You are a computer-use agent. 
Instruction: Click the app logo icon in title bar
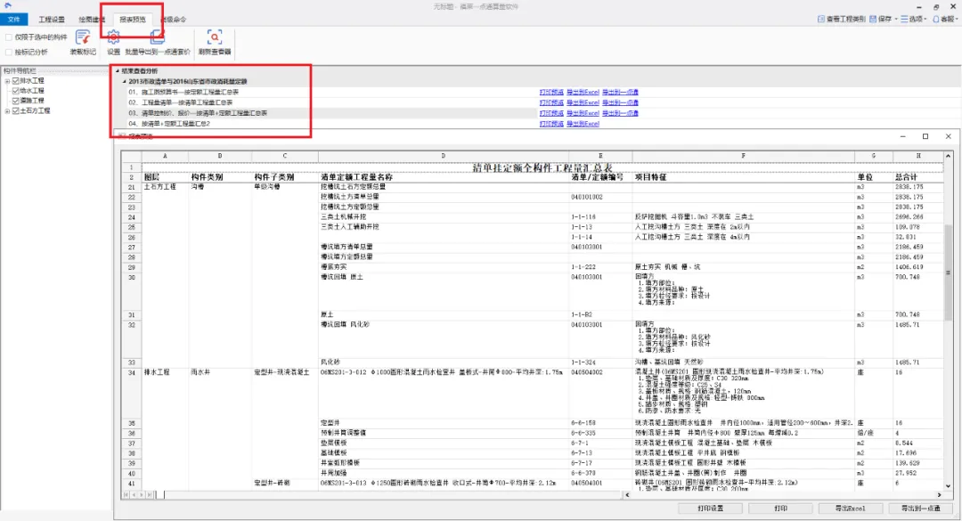click(8, 6)
